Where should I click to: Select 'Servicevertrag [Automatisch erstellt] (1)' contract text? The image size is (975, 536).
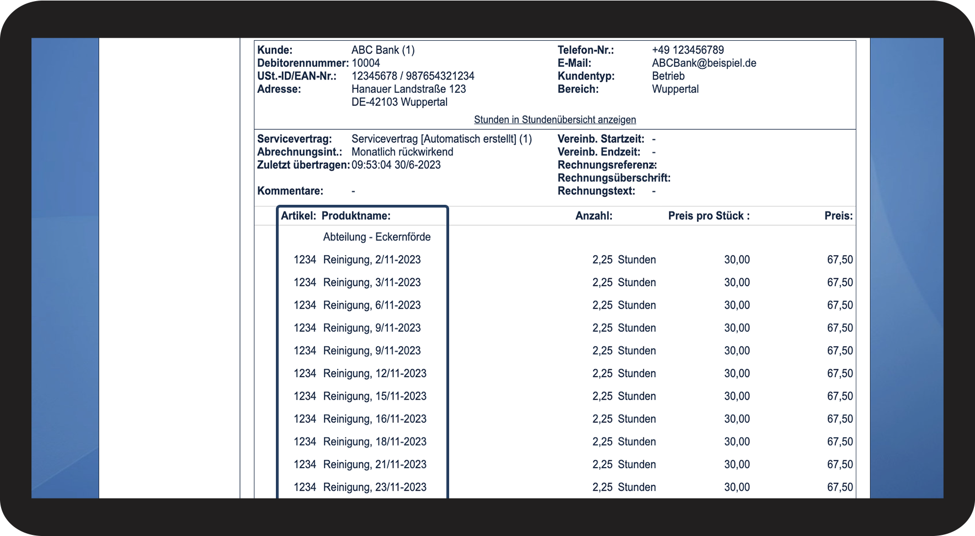441,139
